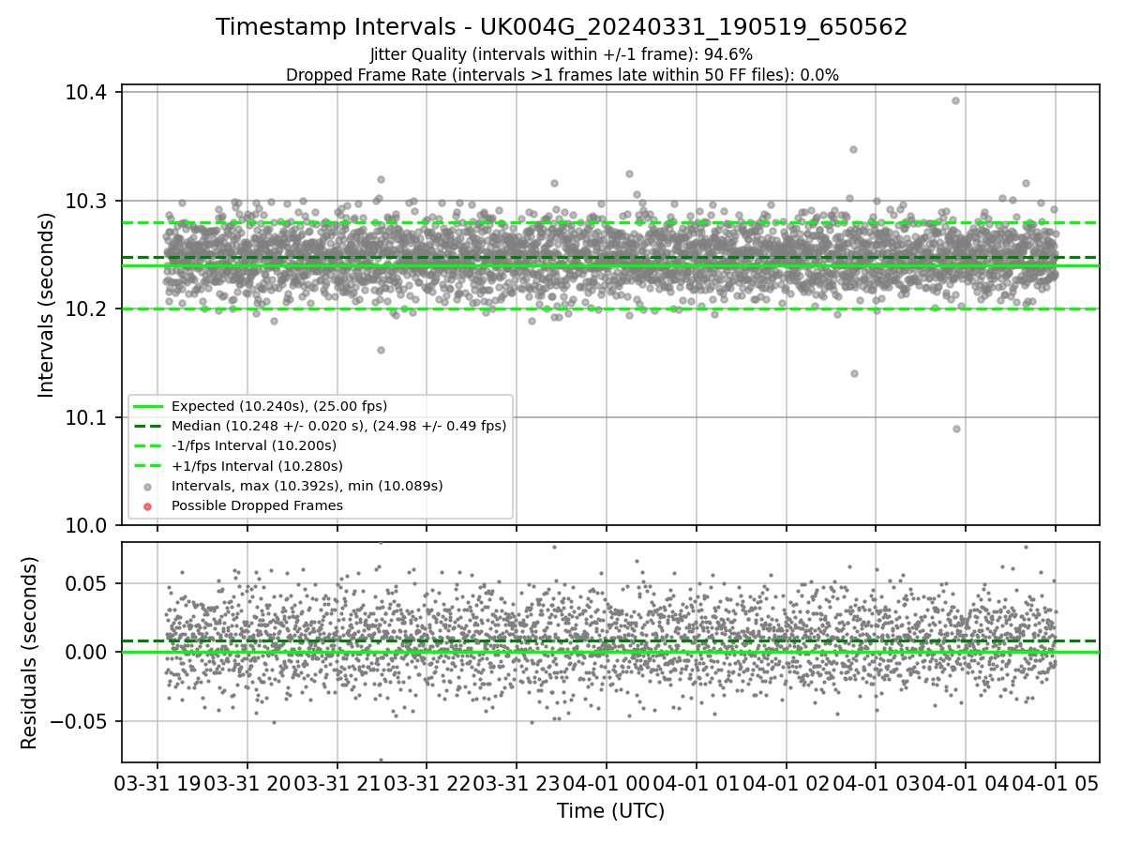Screen dimensions: 1125x844
Task: Click the 'Intervals (seconds)' y-axis label
Action: click(47, 304)
